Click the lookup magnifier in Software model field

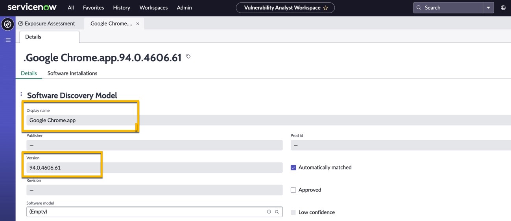coord(277,212)
